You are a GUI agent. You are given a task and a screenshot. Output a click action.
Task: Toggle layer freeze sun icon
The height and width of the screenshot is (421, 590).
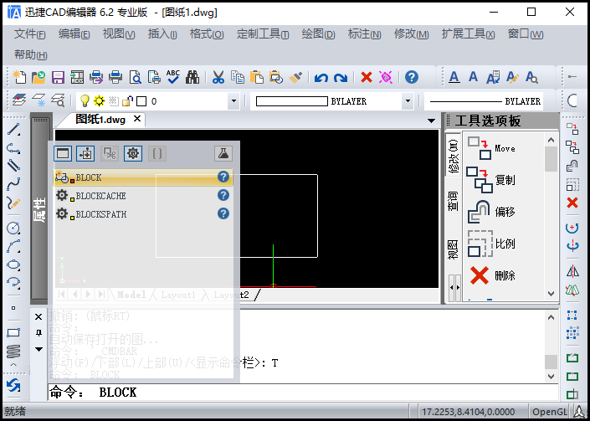pyautogui.click(x=99, y=100)
